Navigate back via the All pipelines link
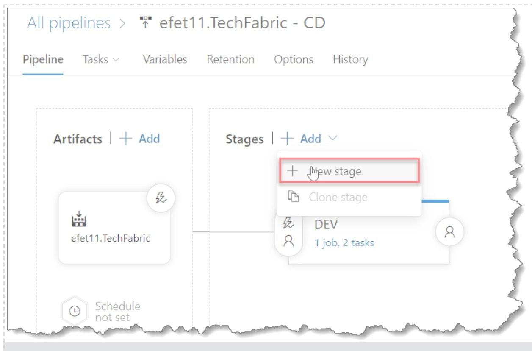The image size is (532, 351). click(x=69, y=22)
